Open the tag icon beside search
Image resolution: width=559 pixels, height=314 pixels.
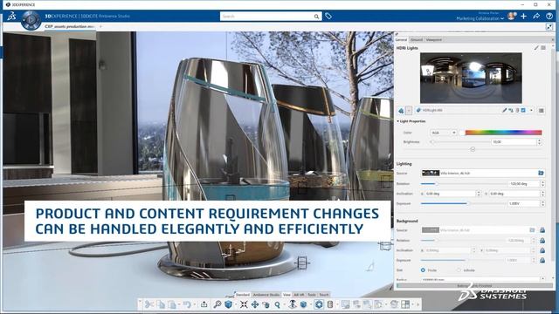coord(328,16)
